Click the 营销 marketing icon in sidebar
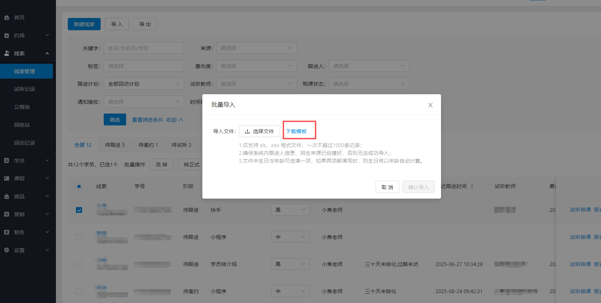Screen dimensions: 601x303 [6, 214]
